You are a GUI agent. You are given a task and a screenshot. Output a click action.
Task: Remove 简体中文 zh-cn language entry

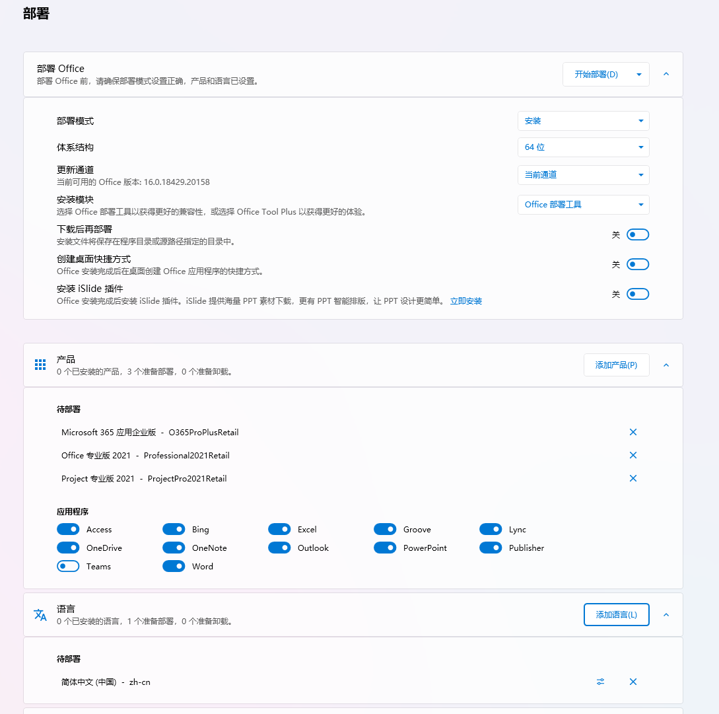point(633,682)
